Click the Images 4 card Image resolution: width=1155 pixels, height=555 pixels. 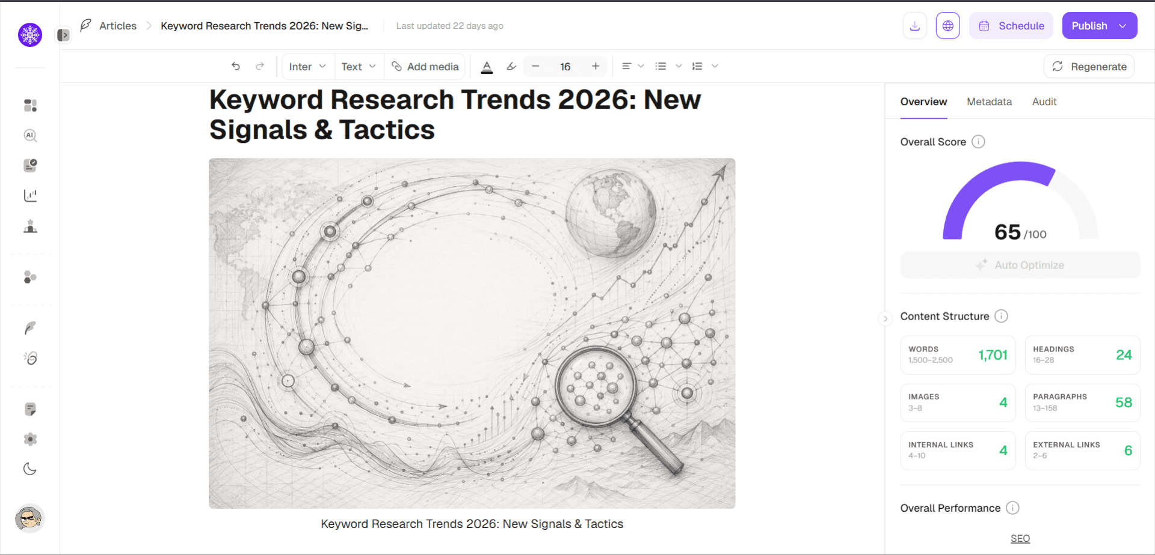[x=958, y=402]
